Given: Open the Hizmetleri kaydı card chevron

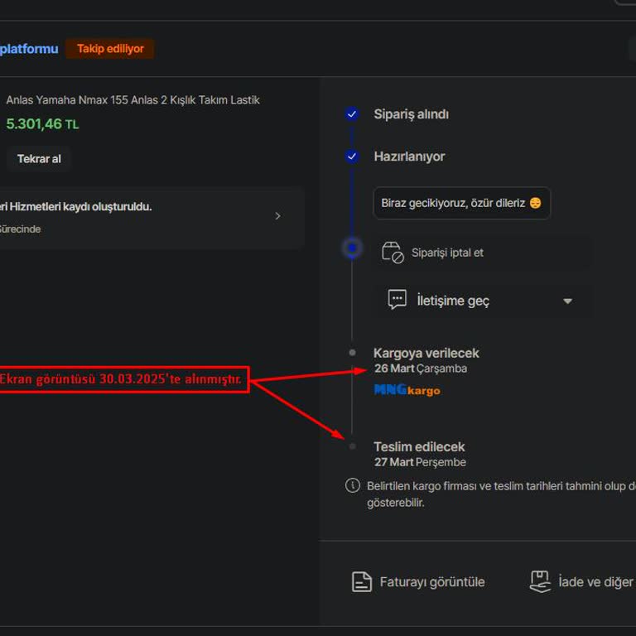Looking at the screenshot, I should [x=277, y=216].
